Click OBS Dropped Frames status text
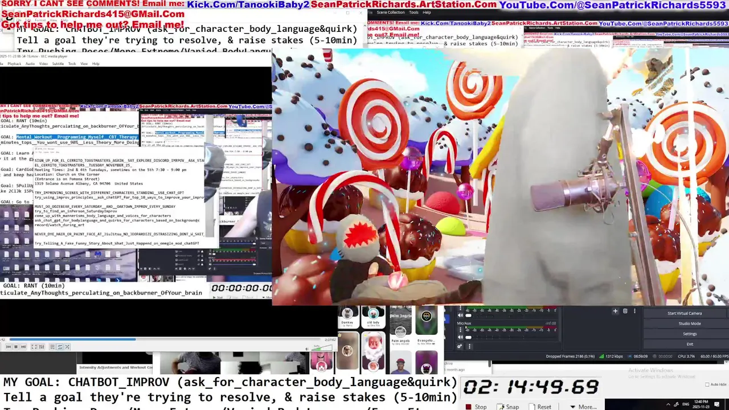The height and width of the screenshot is (410, 729). click(570, 356)
